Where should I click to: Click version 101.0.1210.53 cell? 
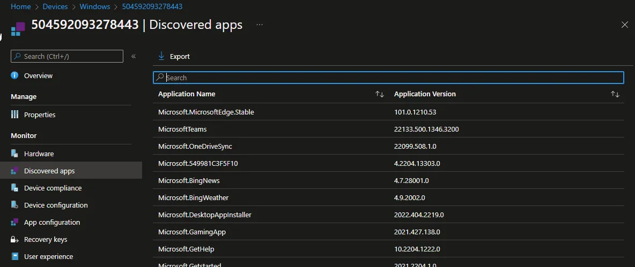tap(415, 112)
